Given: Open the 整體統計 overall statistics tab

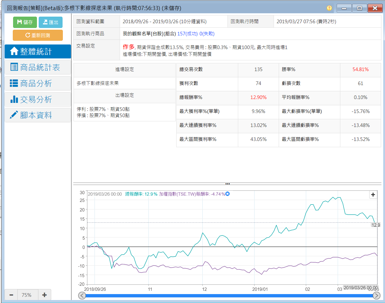Looking at the screenshot, I should pos(38,51).
